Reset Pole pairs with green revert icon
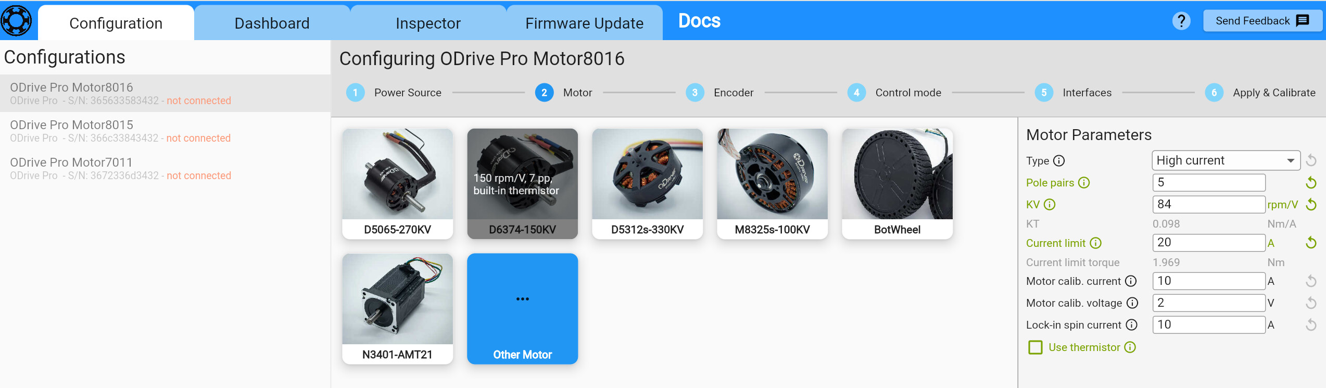Image resolution: width=1326 pixels, height=388 pixels. [x=1311, y=183]
